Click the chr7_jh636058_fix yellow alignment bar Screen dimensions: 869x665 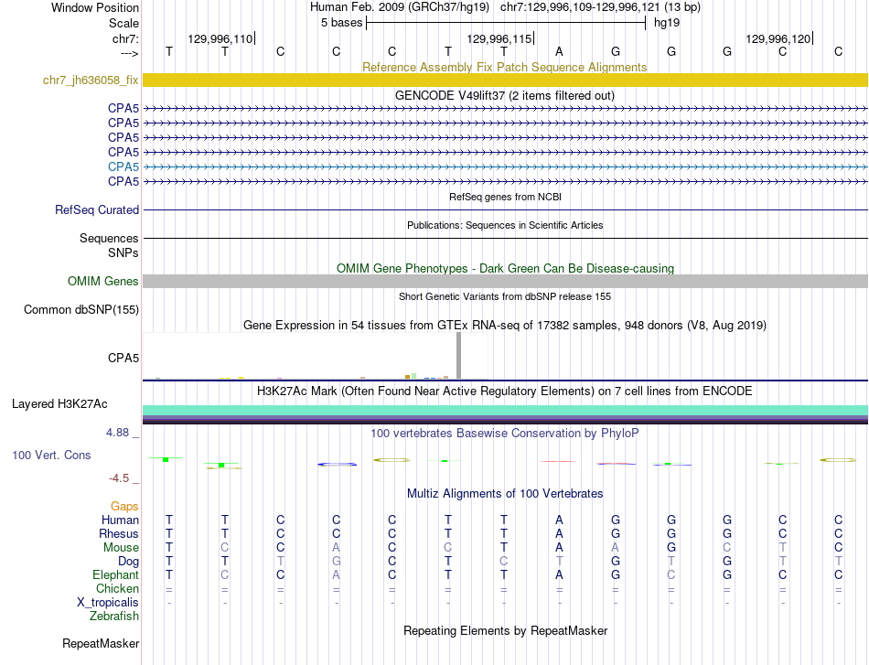click(x=506, y=80)
